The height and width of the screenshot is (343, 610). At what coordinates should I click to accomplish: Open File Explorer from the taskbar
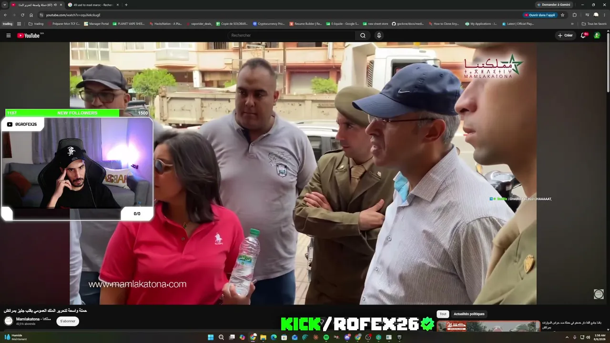coord(263,337)
